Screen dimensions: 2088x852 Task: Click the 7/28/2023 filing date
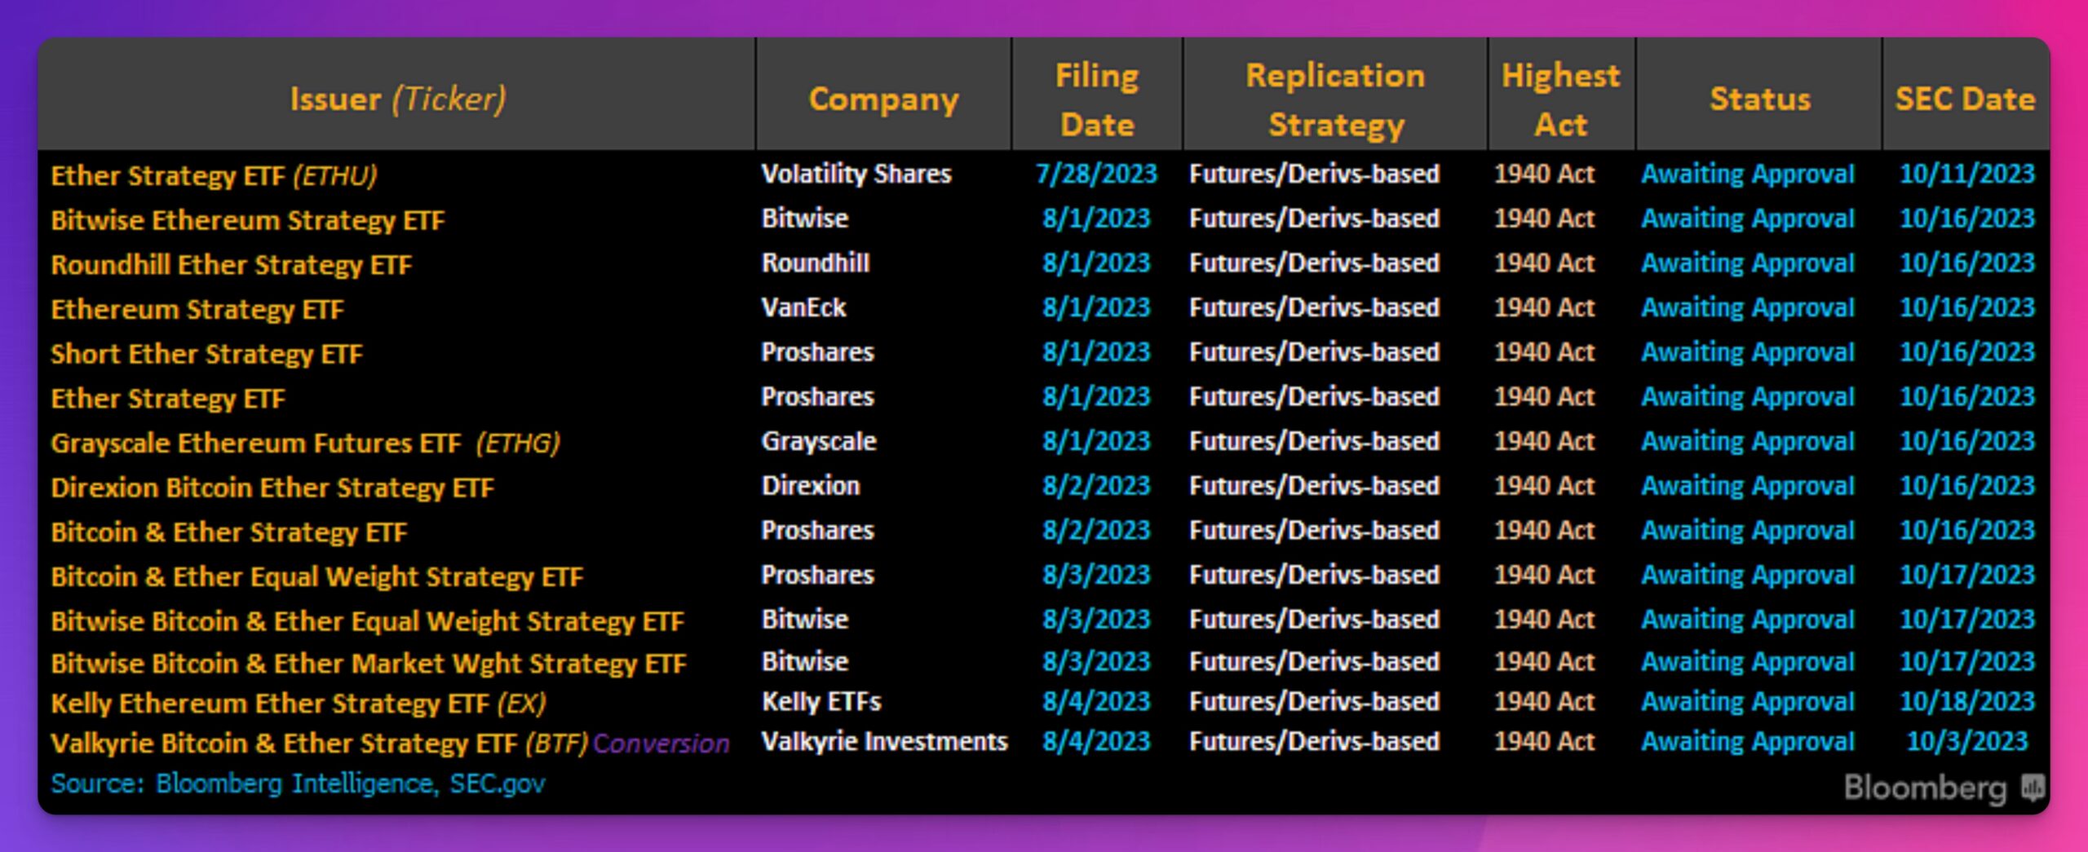[1096, 174]
